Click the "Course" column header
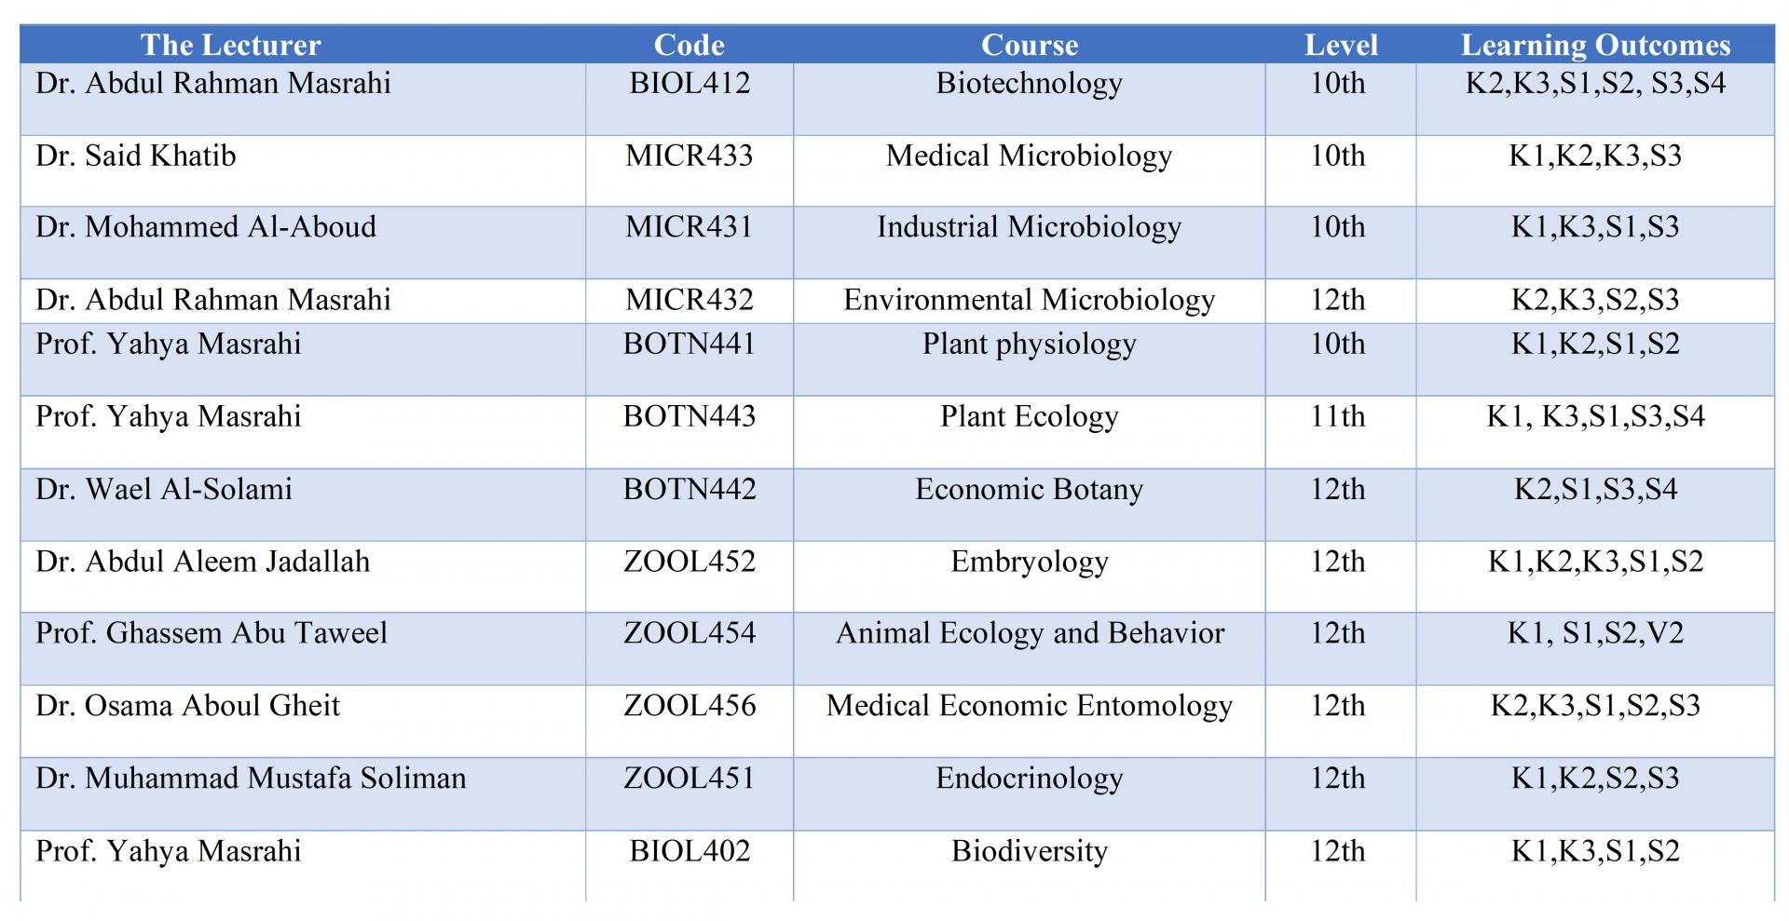 (1029, 45)
